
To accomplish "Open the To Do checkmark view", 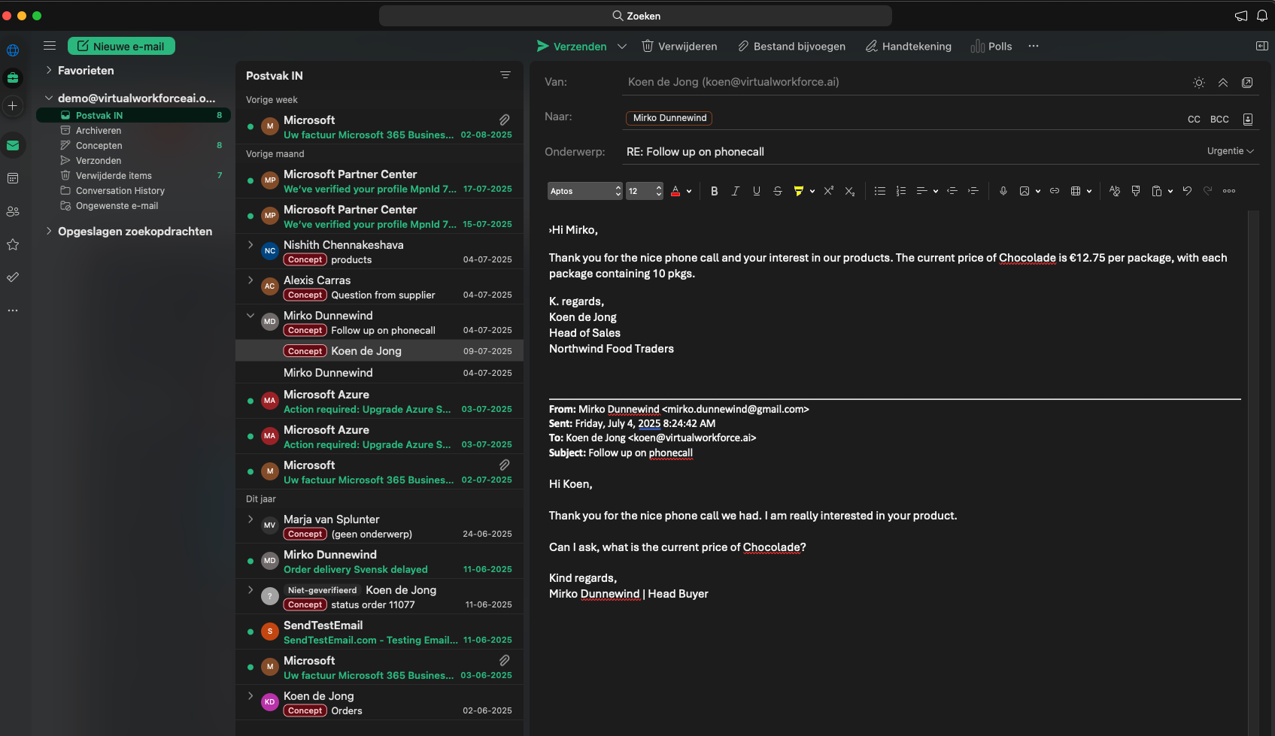I will (13, 277).
